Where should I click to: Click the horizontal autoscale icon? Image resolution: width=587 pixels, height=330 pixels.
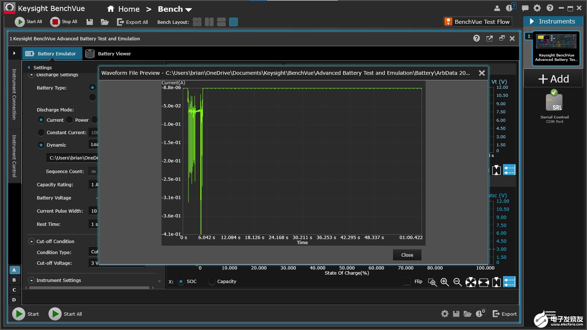[x=484, y=282]
